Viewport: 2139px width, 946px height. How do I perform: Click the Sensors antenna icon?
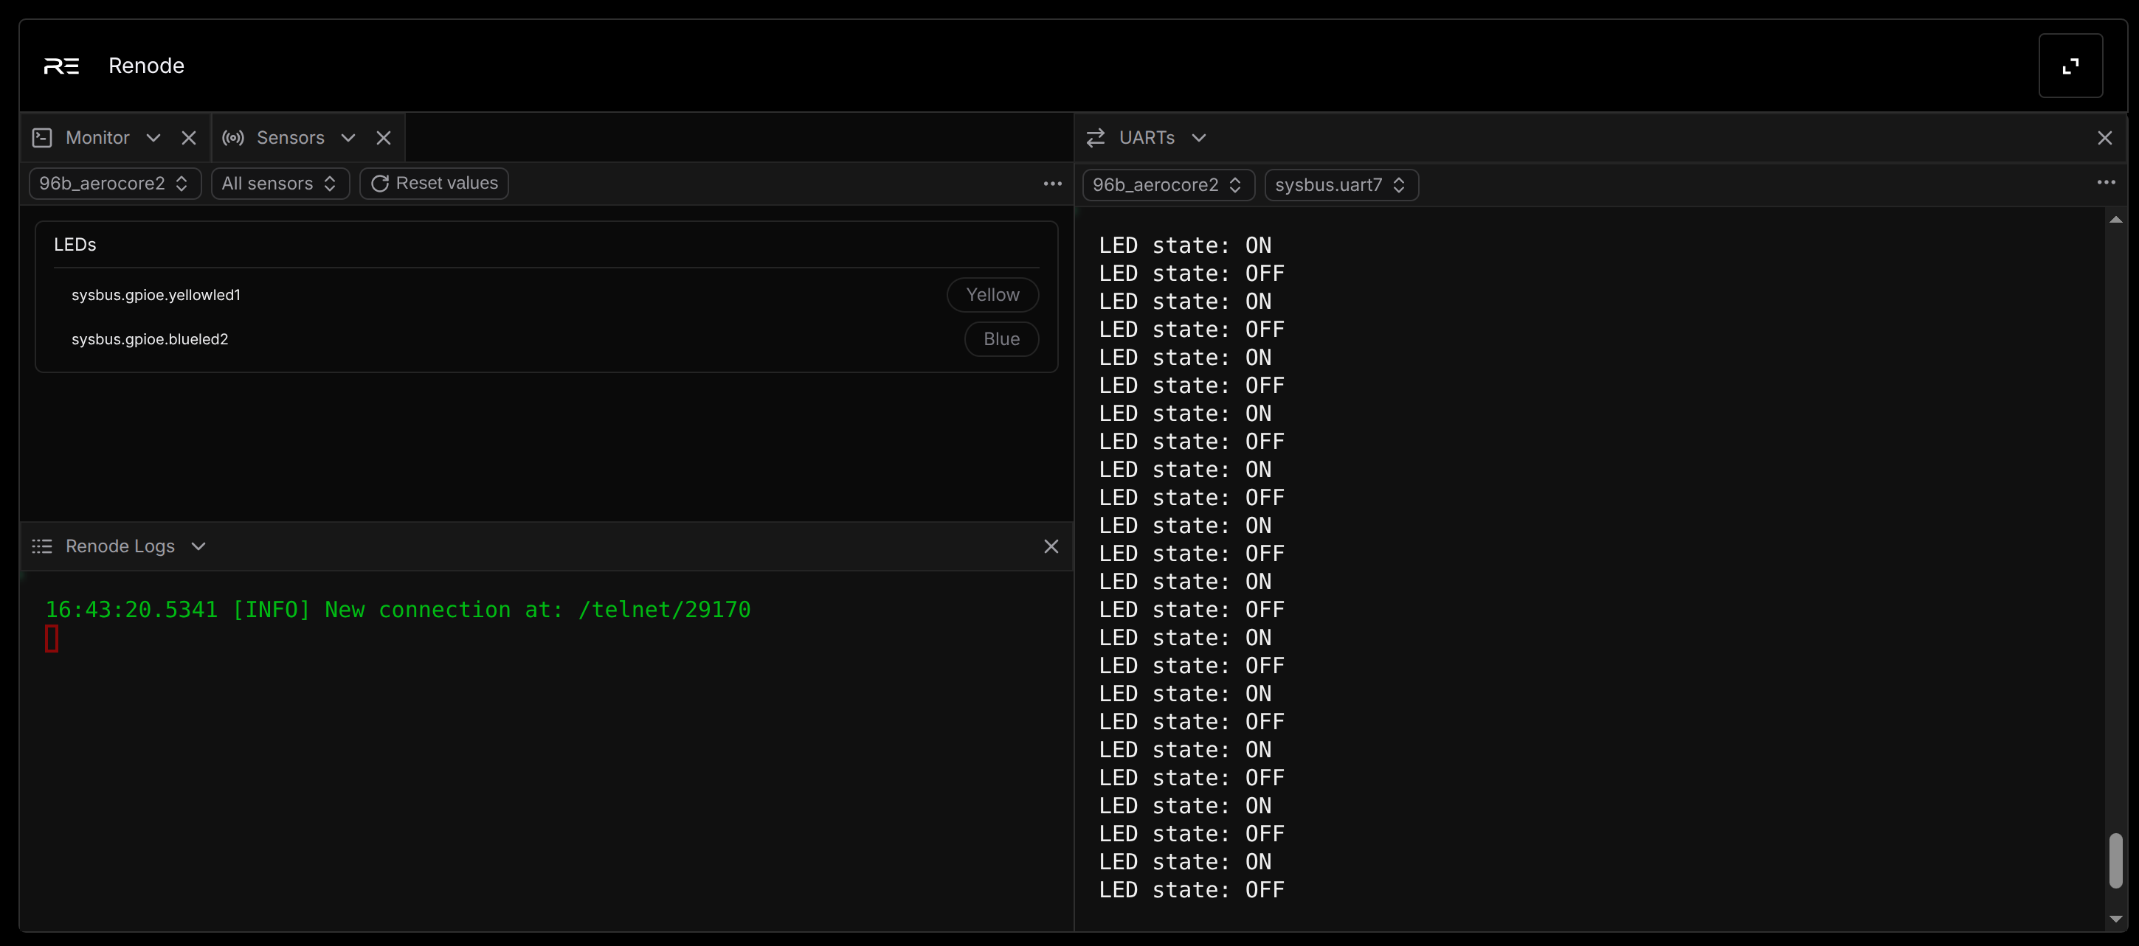click(232, 138)
